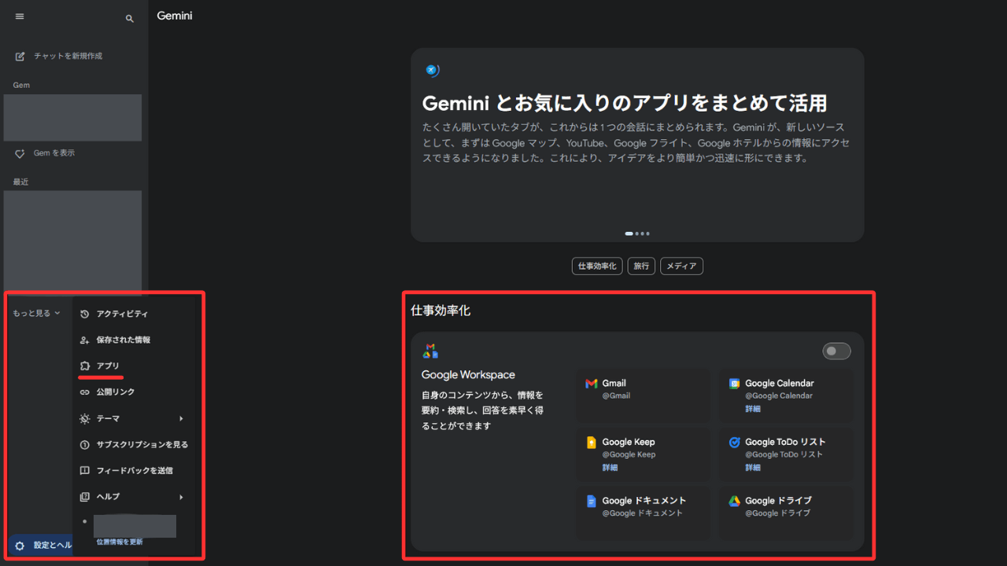Click the saved info person icon
The width and height of the screenshot is (1007, 566).
click(x=85, y=340)
